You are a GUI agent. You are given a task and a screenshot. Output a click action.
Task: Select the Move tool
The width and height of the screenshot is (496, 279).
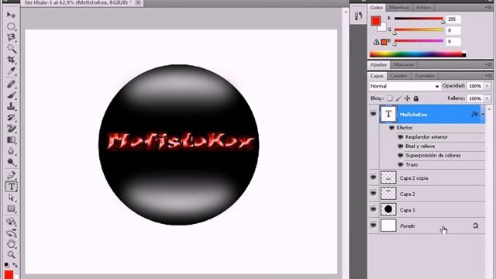point(11,15)
